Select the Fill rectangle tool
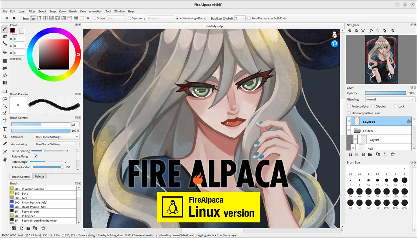The width and height of the screenshot is (417, 238). coord(5,61)
